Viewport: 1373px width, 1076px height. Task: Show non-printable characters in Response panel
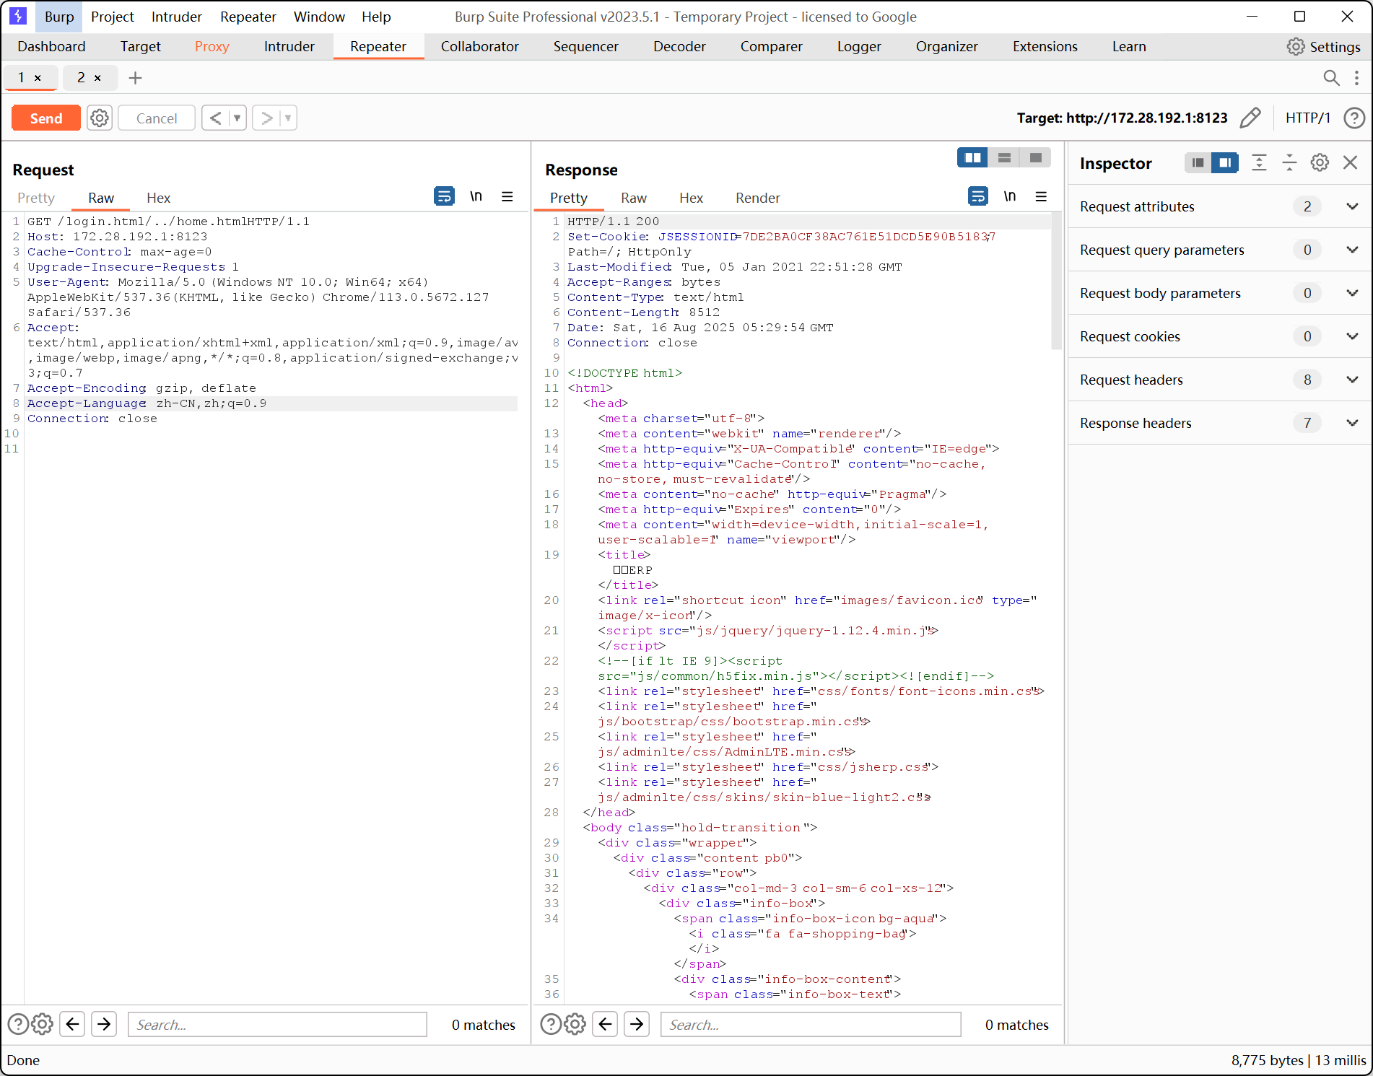point(1009,196)
